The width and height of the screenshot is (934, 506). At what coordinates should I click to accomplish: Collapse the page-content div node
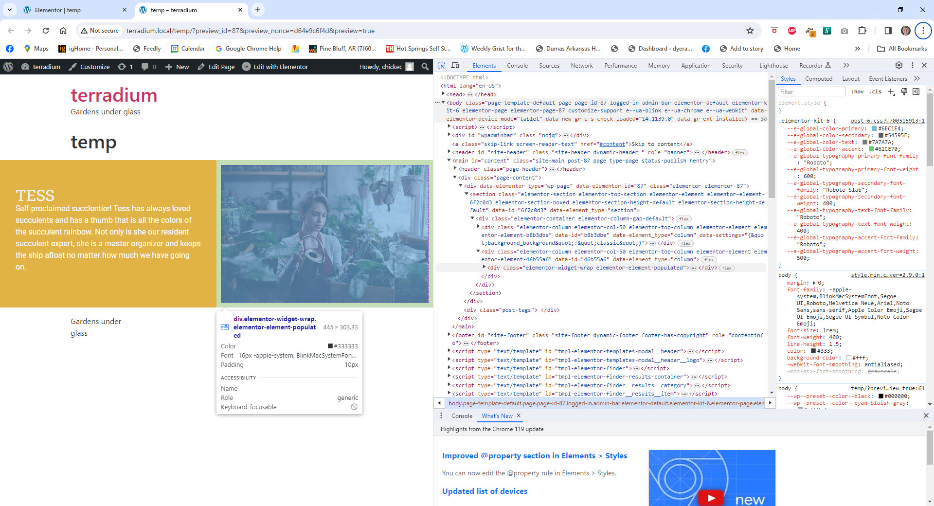tap(455, 177)
